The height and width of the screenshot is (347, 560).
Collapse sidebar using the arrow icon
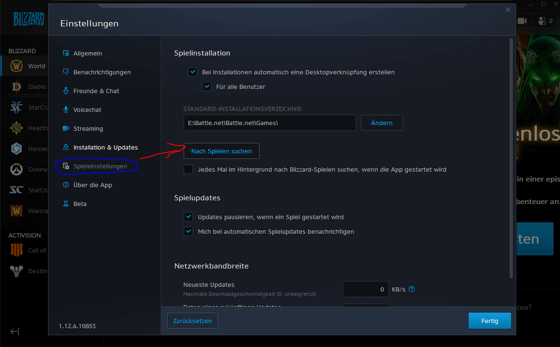(14, 331)
